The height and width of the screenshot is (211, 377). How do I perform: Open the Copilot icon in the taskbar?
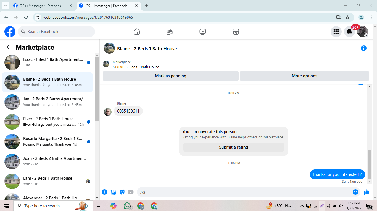(x=114, y=206)
